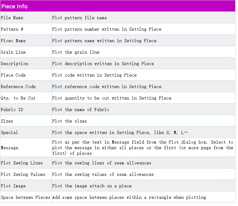Select the "Plot the name of Fabric" text
The image size is (238, 206).
[81, 110]
